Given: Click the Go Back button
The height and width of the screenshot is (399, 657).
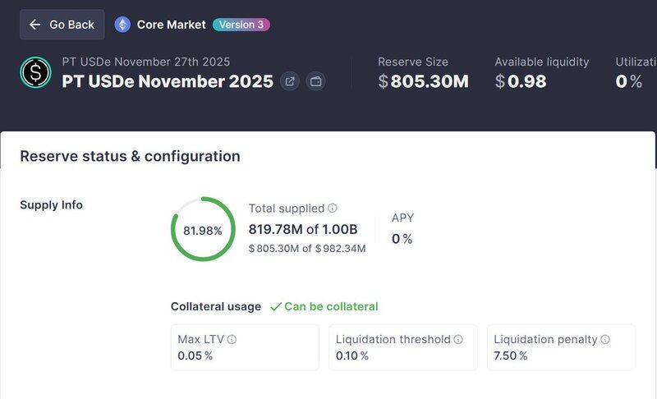Looking at the screenshot, I should click(x=62, y=25).
